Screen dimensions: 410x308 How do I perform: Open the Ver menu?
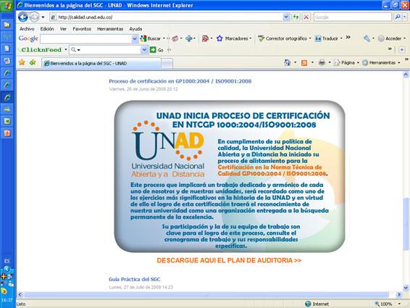63,29
